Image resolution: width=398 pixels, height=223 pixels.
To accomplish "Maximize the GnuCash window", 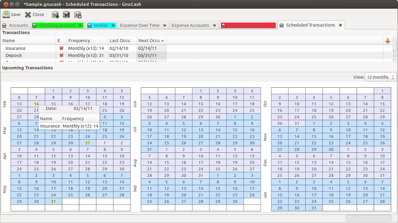I will (17, 4).
